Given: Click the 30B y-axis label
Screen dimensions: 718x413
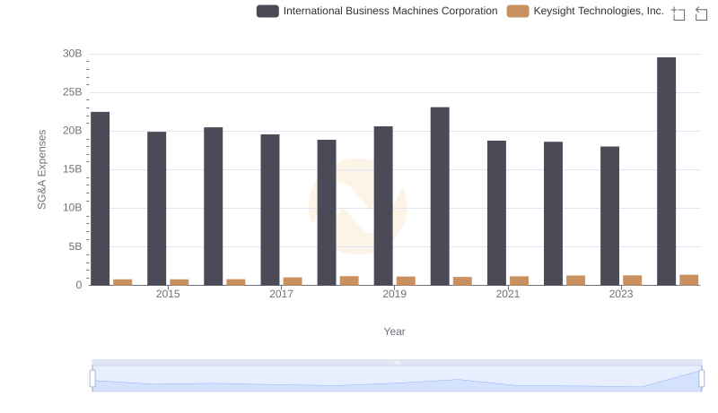Looking at the screenshot, I should (x=73, y=54).
